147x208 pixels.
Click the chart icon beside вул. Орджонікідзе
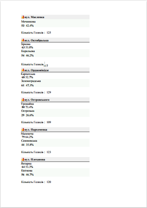point(23,70)
